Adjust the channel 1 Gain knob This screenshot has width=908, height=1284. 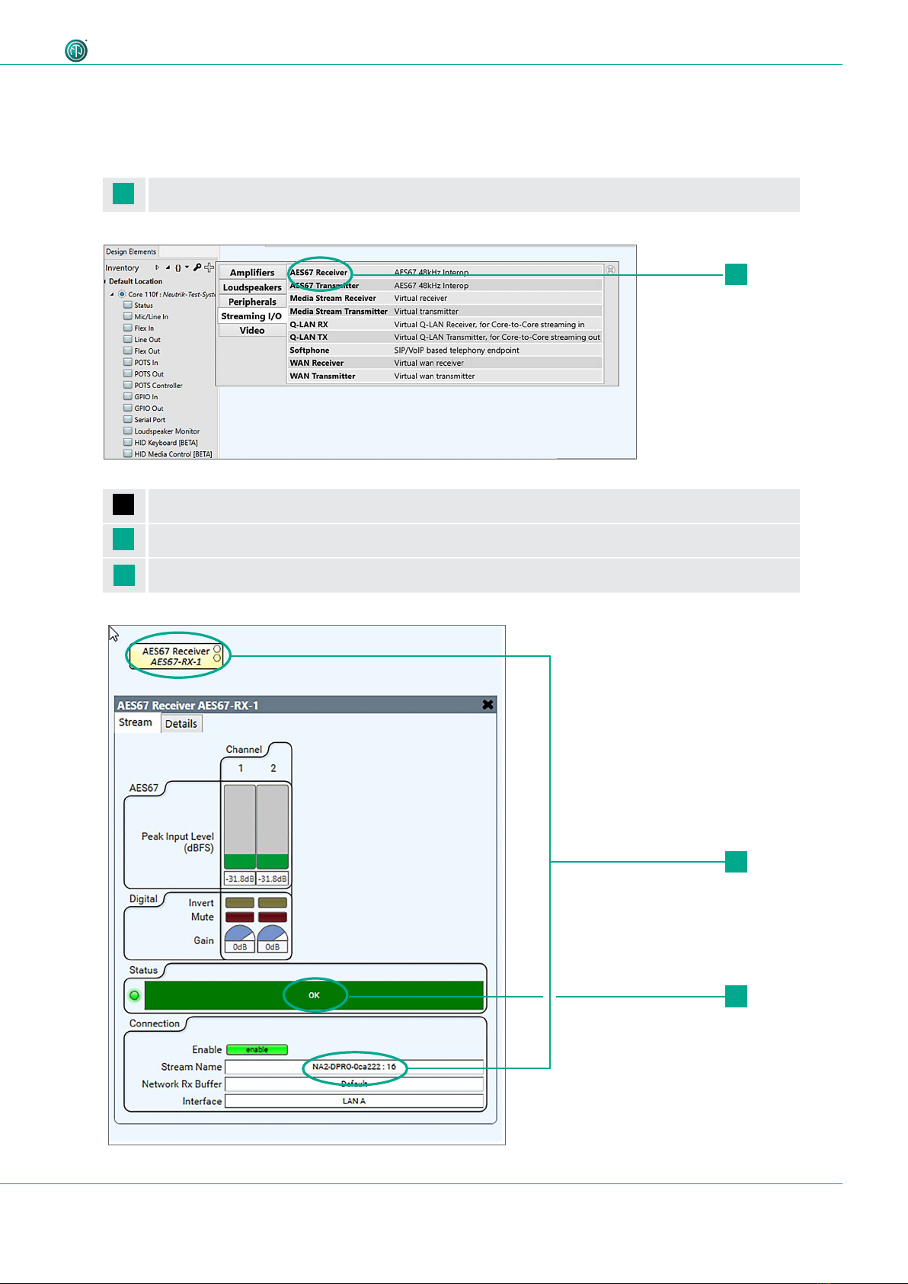point(239,933)
